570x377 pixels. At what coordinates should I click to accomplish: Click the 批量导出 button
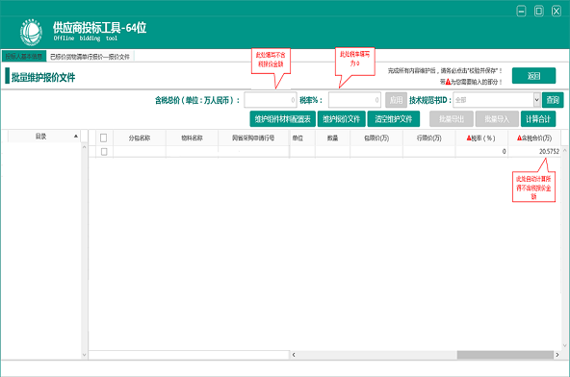pos(452,118)
